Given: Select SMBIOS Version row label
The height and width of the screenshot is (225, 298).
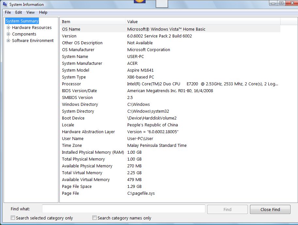Looking at the screenshot, I should tap(77, 97).
